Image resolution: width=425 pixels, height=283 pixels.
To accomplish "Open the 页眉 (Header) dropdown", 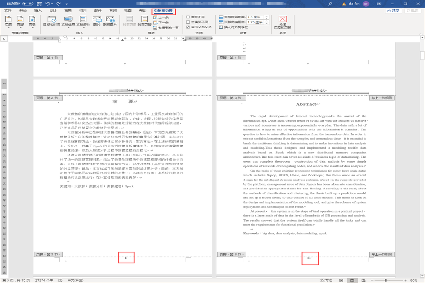I will [8, 21].
